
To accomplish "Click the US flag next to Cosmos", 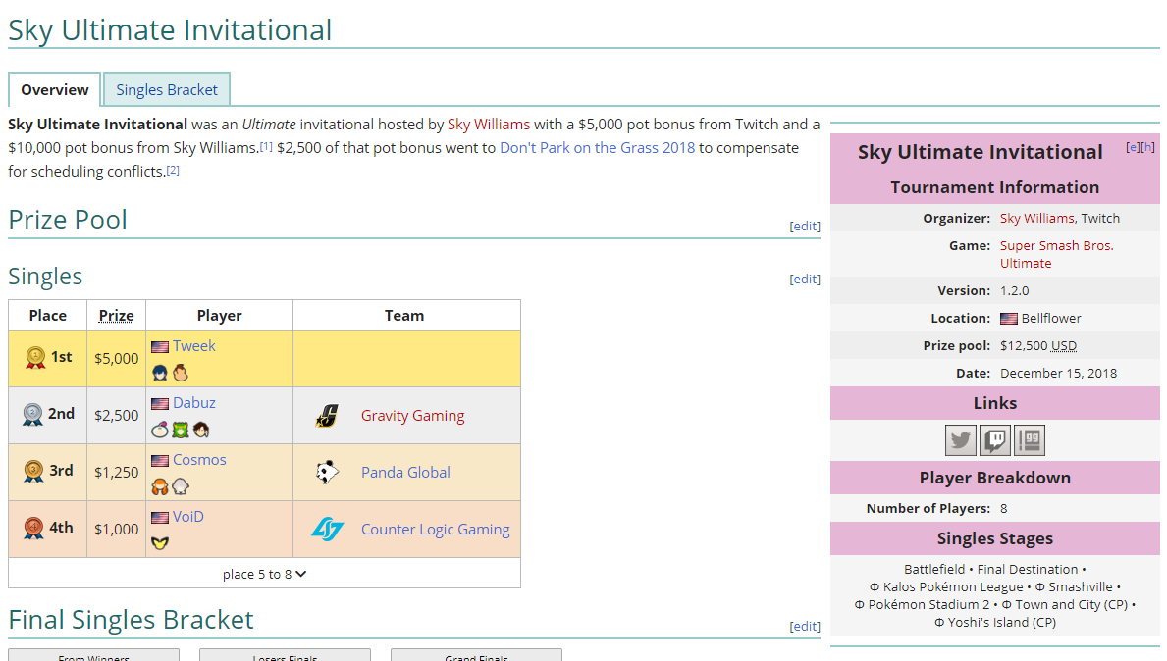I will (x=160, y=461).
